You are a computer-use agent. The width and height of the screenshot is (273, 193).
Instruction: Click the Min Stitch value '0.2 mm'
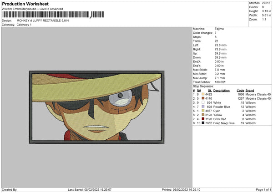(x=220, y=74)
